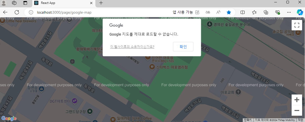Open the Copilot sidebar icon
This screenshot has height=122, width=305.
coord(300,12)
